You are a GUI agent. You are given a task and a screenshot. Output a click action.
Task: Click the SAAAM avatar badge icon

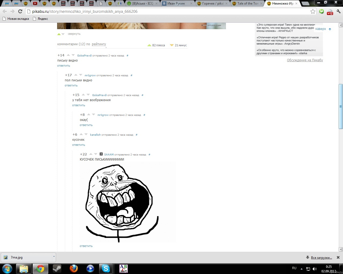101,154
